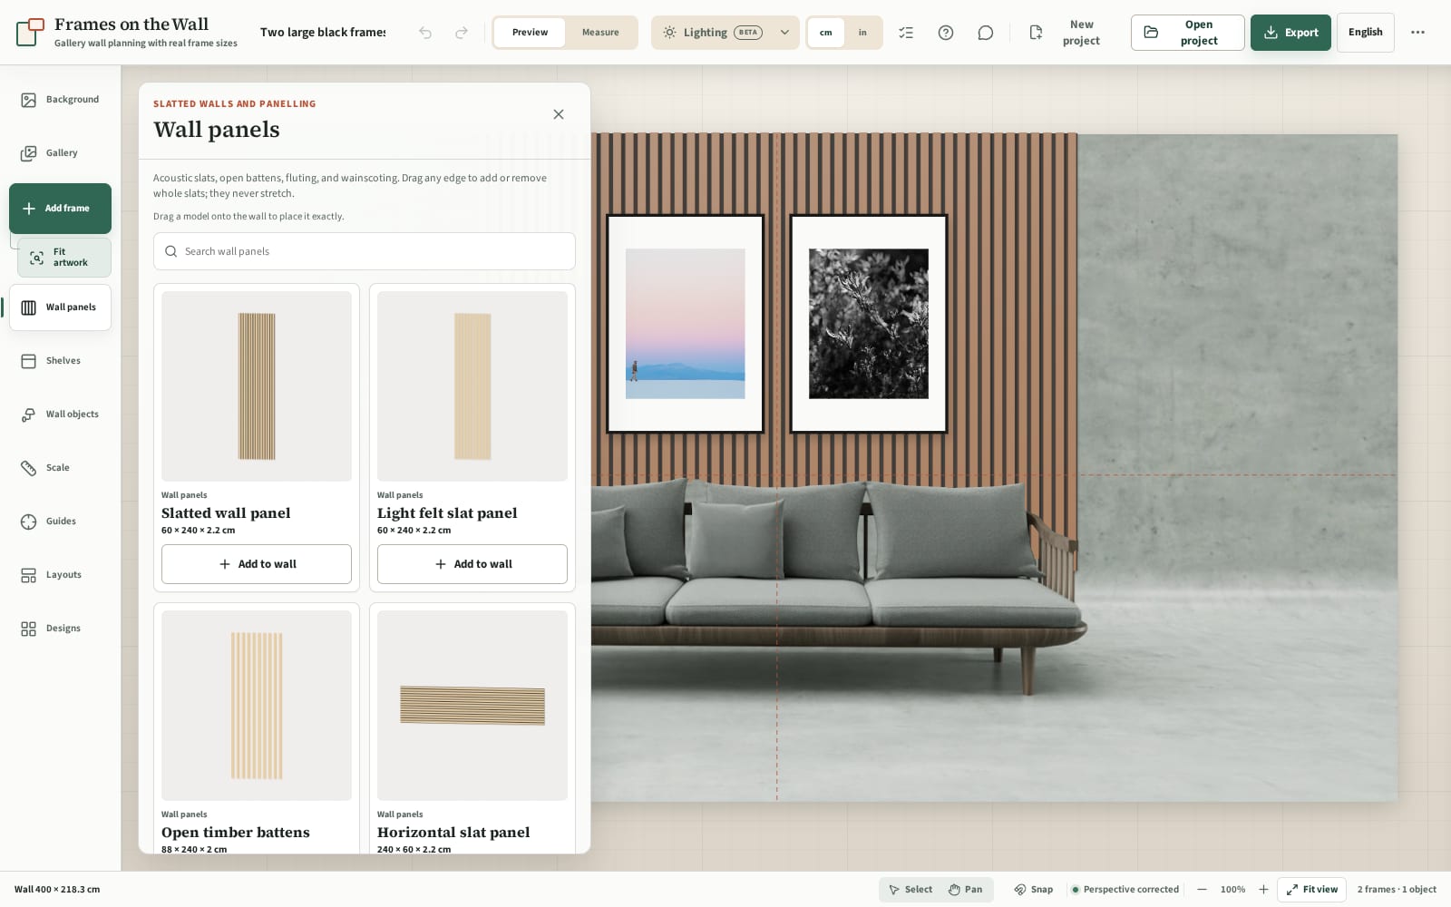Viewport: 1451px width, 907px height.
Task: Select the Wall panels sidebar tab
Action: [61, 307]
